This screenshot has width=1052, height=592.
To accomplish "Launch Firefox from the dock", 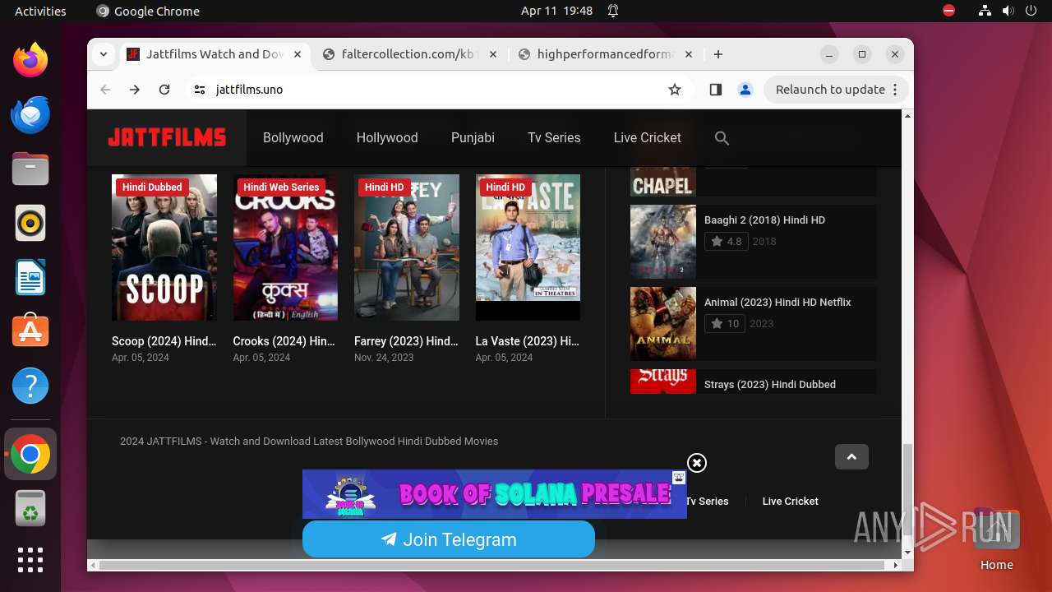I will [x=30, y=60].
